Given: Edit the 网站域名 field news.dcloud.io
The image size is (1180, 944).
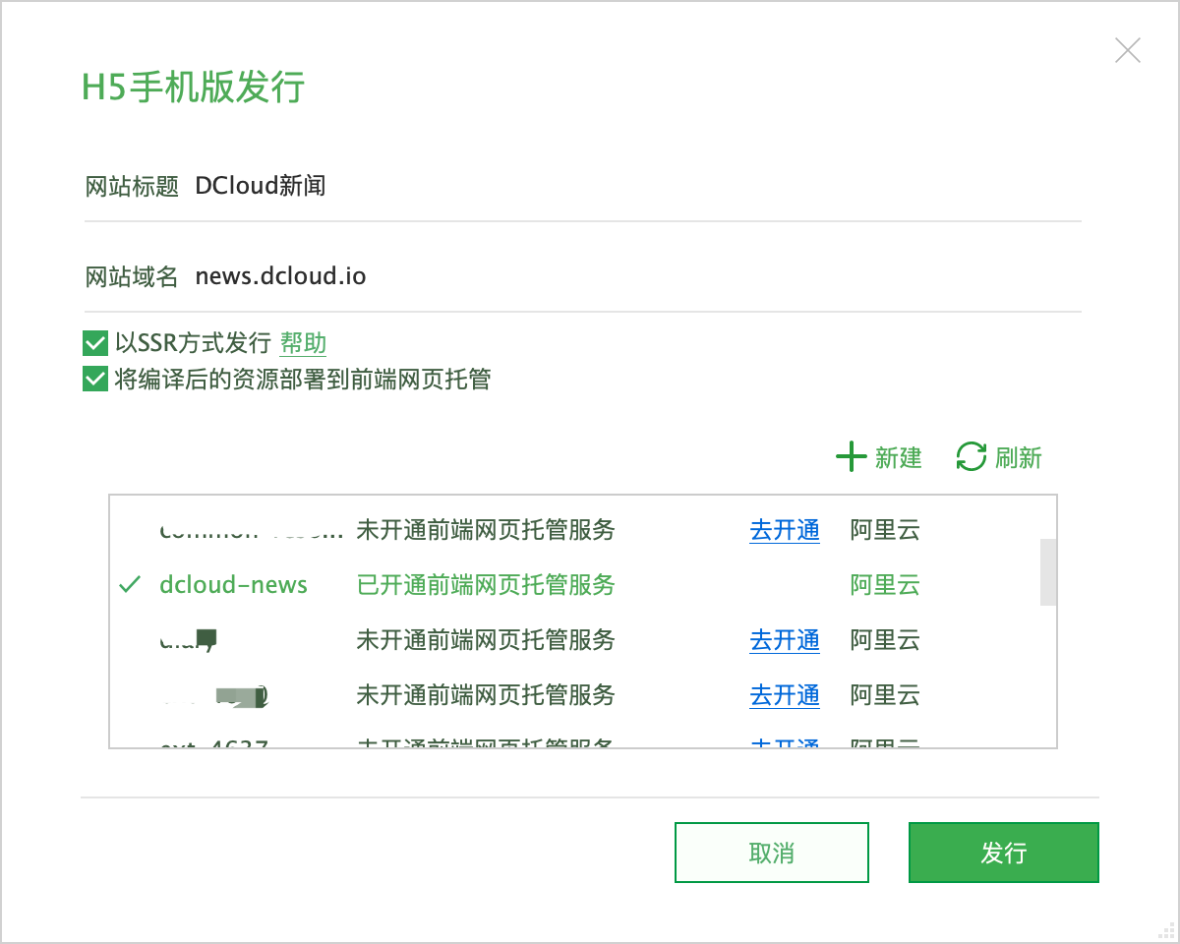Looking at the screenshot, I should 637,276.
